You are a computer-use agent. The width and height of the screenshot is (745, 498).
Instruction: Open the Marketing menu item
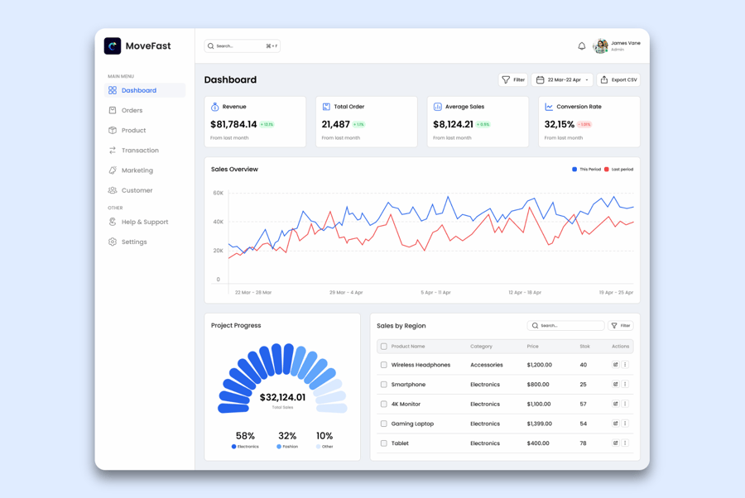[x=137, y=170]
